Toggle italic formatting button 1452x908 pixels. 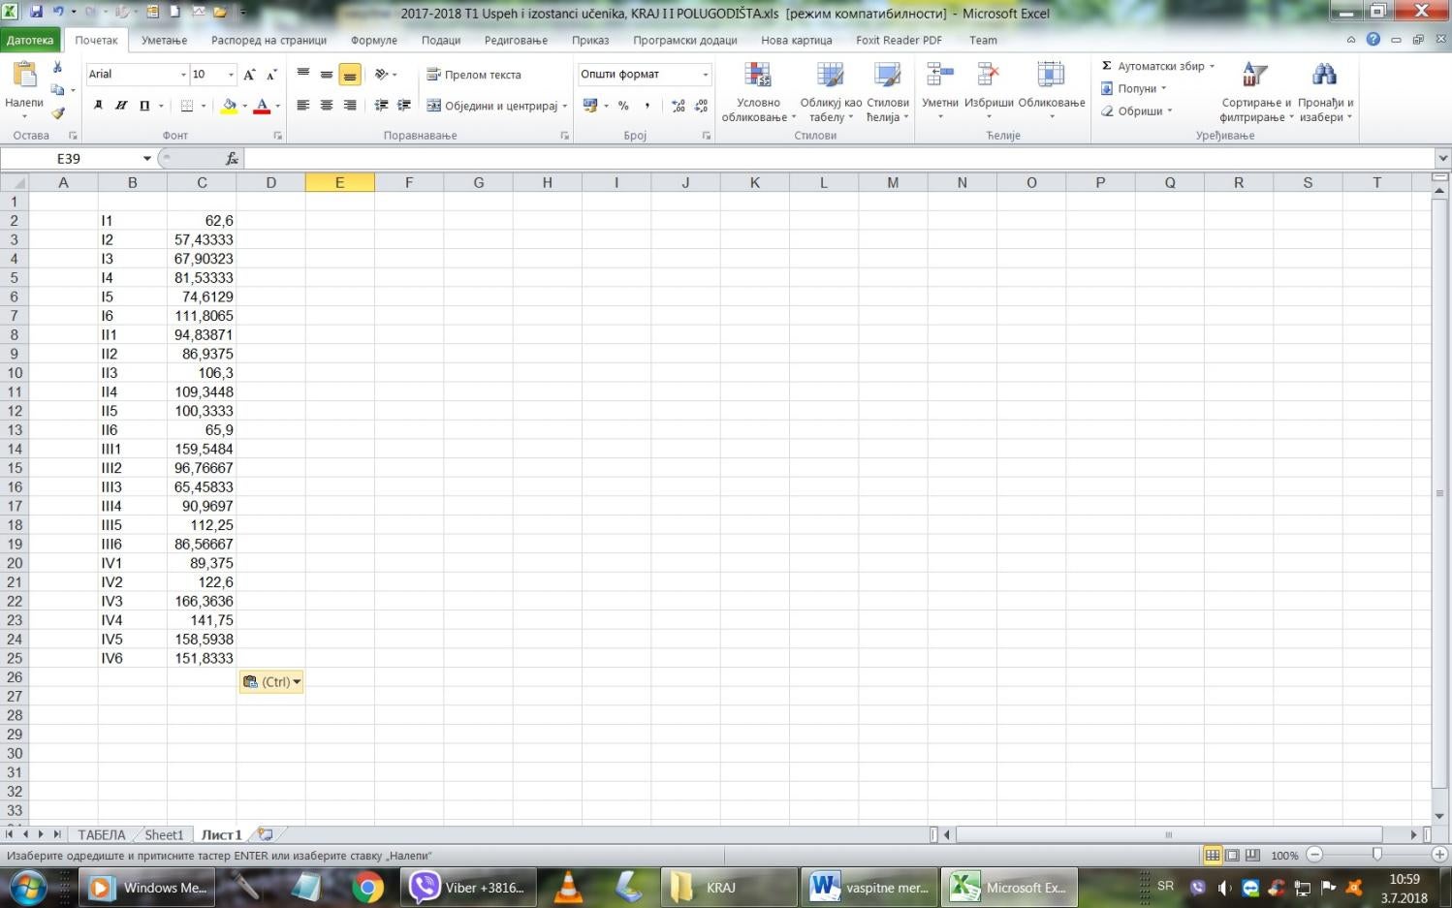tap(121, 106)
